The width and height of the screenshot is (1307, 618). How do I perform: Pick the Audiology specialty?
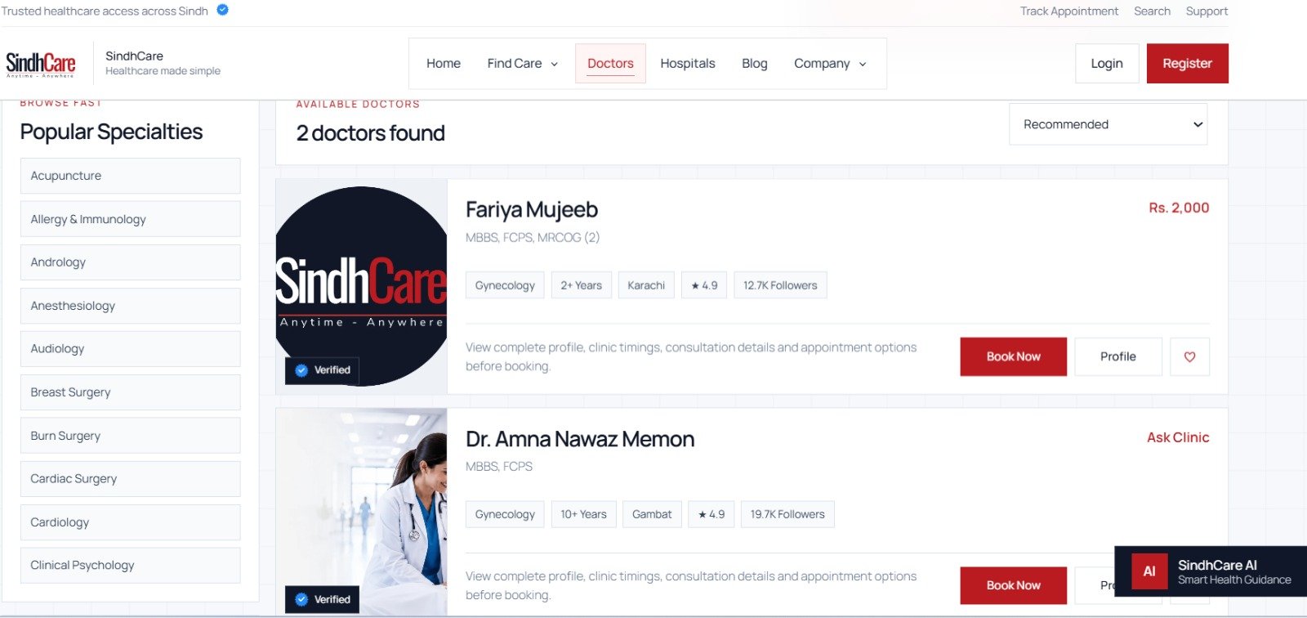click(x=131, y=349)
